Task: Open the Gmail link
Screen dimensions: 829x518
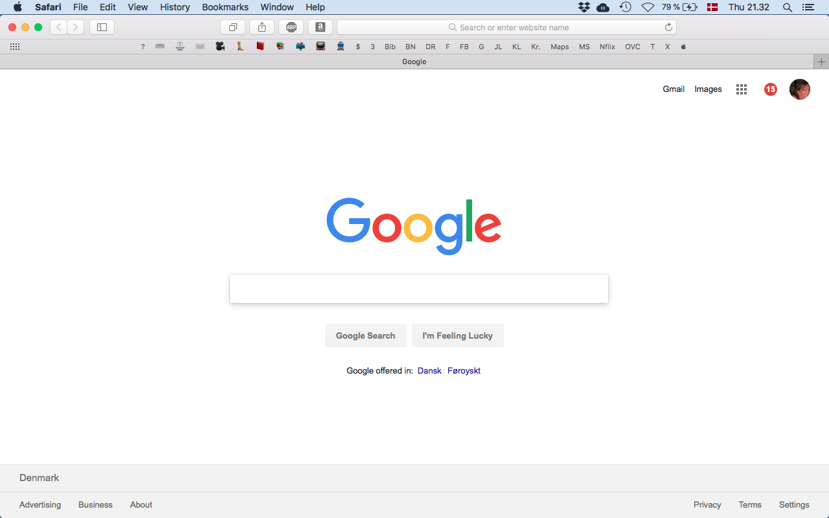Action: coord(674,89)
